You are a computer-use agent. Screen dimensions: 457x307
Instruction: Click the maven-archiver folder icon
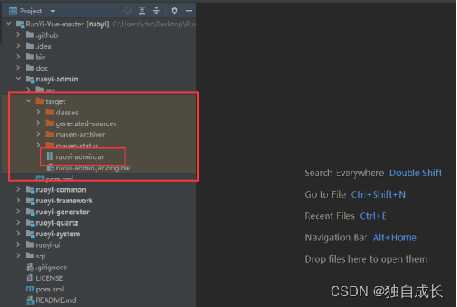[49, 134]
